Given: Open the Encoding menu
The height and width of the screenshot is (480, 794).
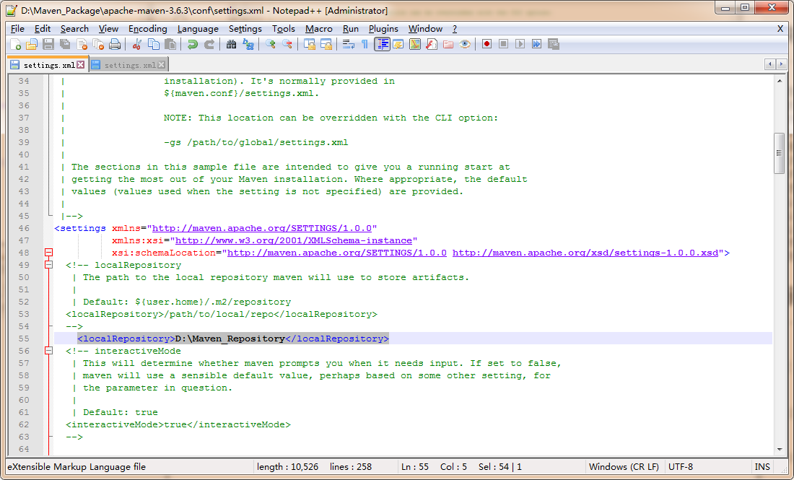Looking at the screenshot, I should tap(147, 29).
